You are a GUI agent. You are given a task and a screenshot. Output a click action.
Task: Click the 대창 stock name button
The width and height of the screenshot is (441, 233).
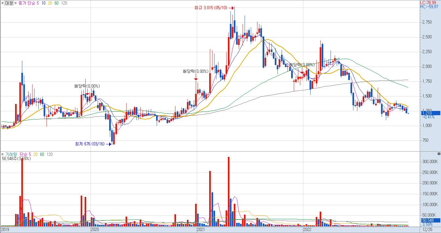(x=10, y=3)
